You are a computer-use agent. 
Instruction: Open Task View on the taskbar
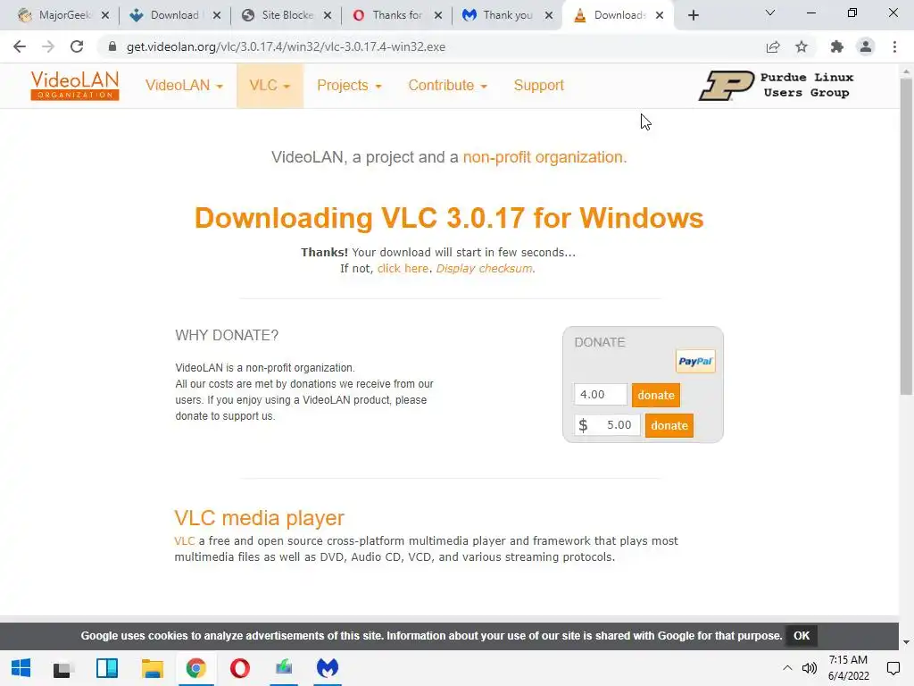tap(62, 668)
